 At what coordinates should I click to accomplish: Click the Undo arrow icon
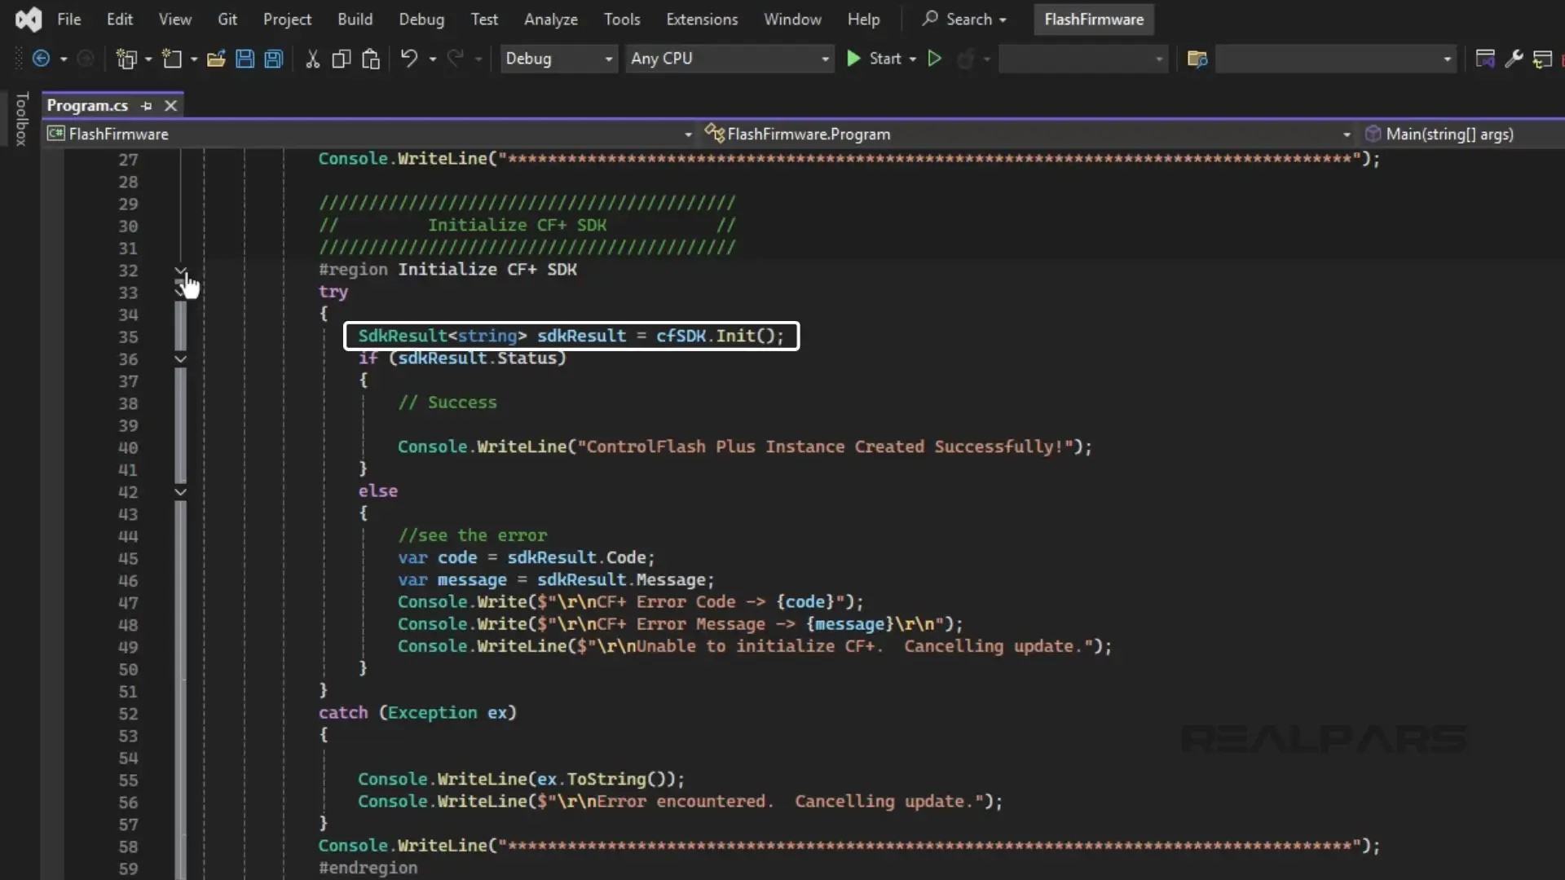tap(409, 59)
